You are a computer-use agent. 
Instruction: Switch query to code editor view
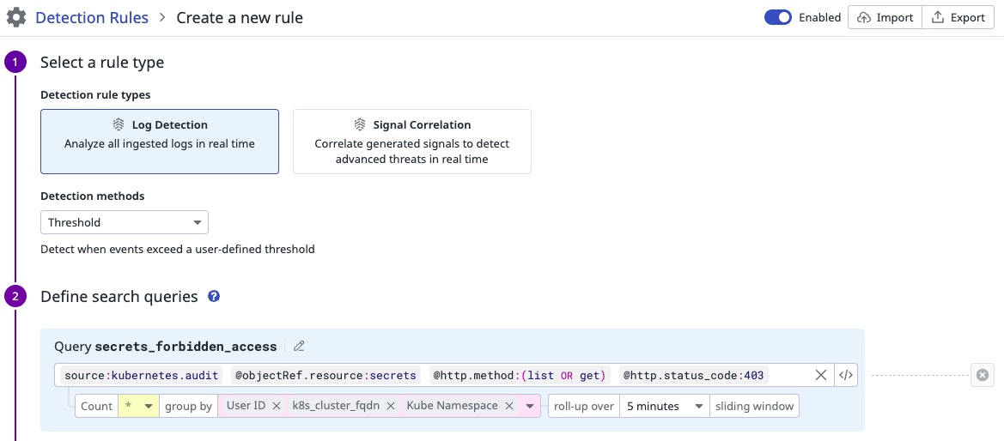(x=846, y=375)
